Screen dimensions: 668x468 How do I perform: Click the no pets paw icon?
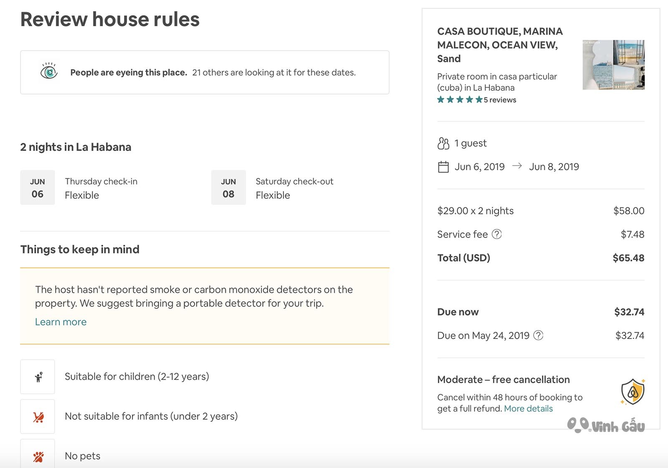38,456
